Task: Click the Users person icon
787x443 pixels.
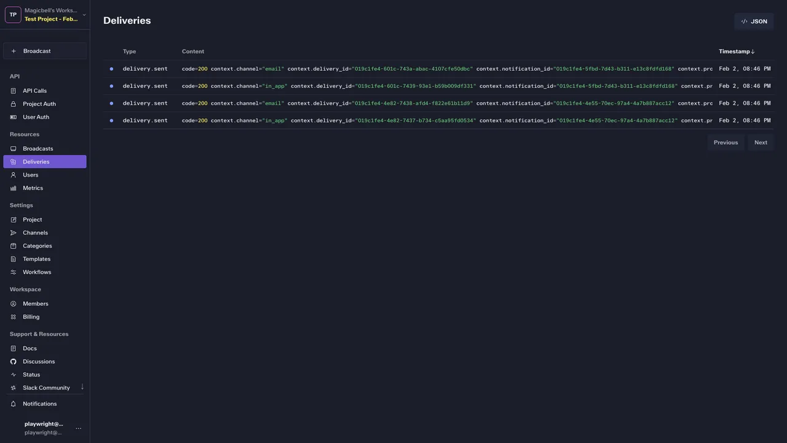Action: pyautogui.click(x=14, y=175)
